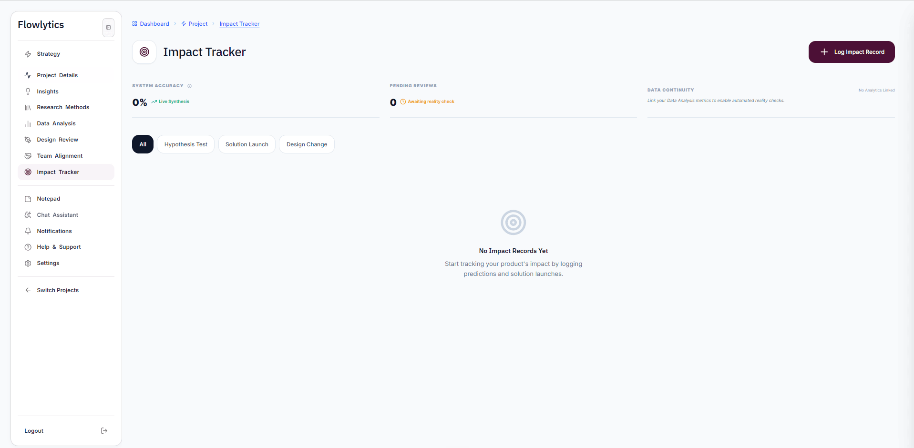
Task: Click the Project Details pulse icon
Action: [x=28, y=75]
